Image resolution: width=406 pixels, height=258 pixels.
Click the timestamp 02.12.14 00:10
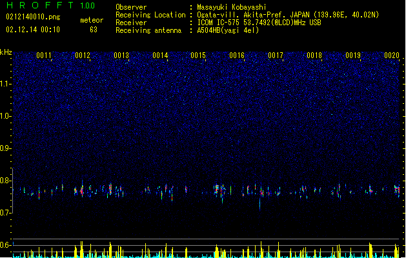[x=33, y=30]
